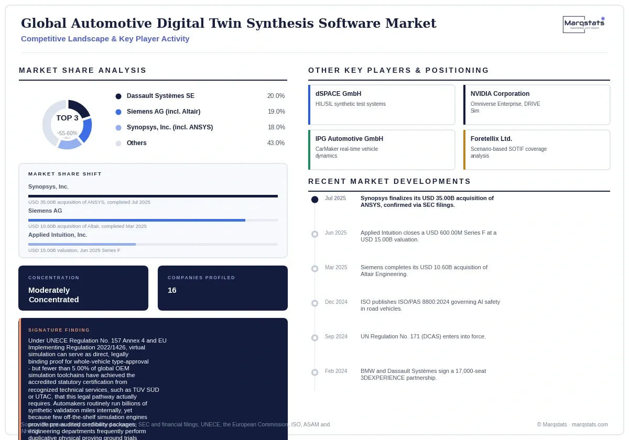Viewport: 629px width, 440px height.
Task: Click the UN Regulation No. 171 entry
Action: point(423,336)
